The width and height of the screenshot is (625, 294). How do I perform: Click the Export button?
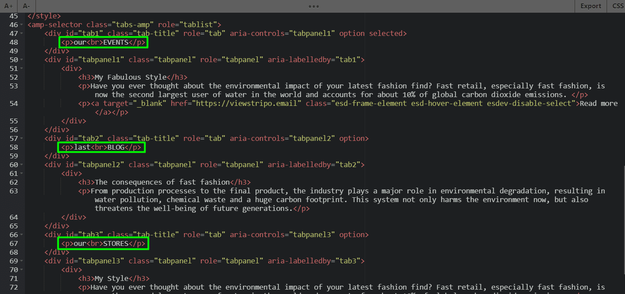(590, 6)
